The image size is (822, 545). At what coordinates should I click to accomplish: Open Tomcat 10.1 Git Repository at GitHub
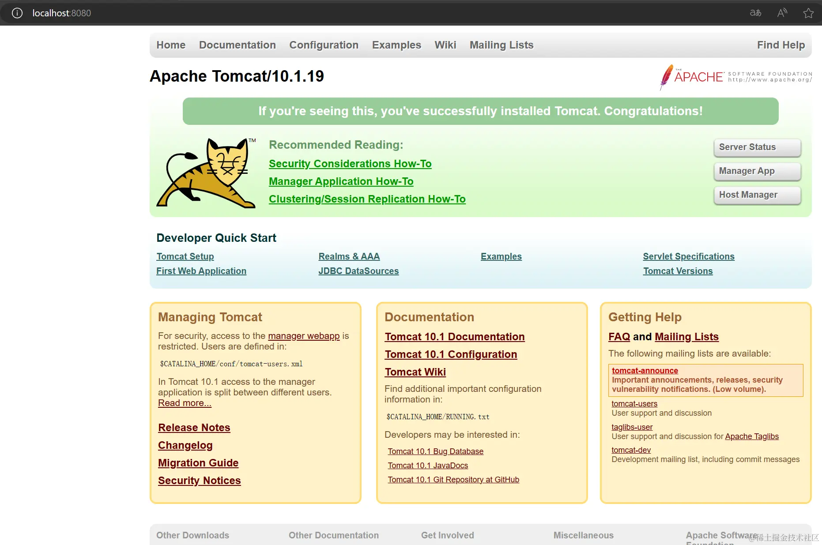click(453, 480)
